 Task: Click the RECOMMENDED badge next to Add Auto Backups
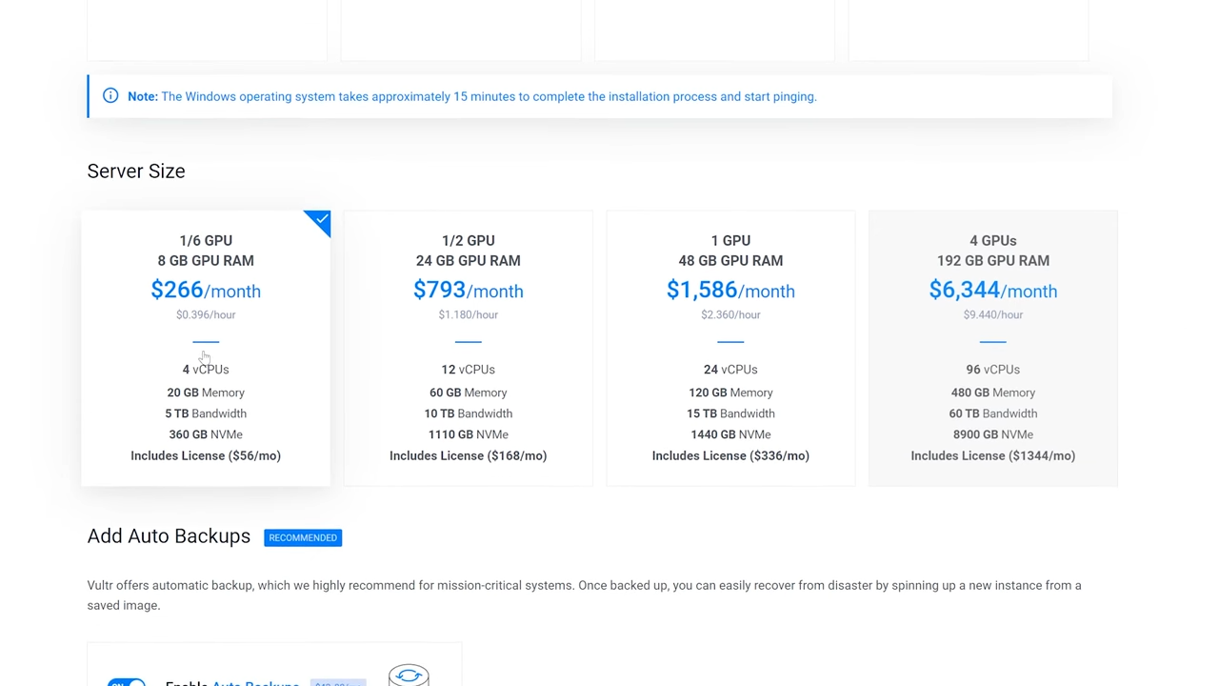303,537
